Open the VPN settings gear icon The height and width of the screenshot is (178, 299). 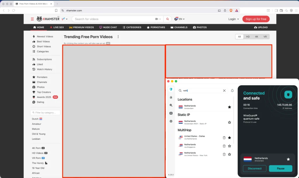[171, 121]
